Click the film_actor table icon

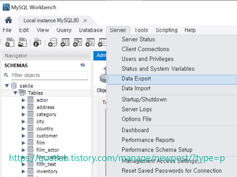point(30,149)
